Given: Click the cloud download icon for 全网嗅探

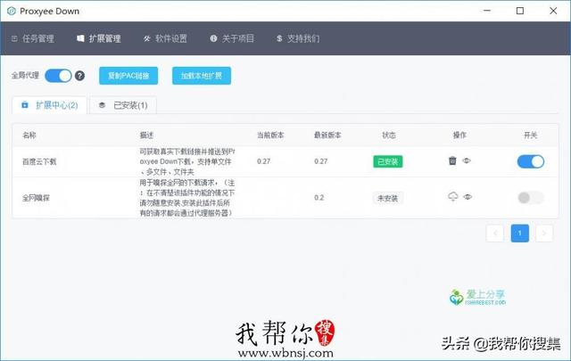Looking at the screenshot, I should pyautogui.click(x=452, y=196).
